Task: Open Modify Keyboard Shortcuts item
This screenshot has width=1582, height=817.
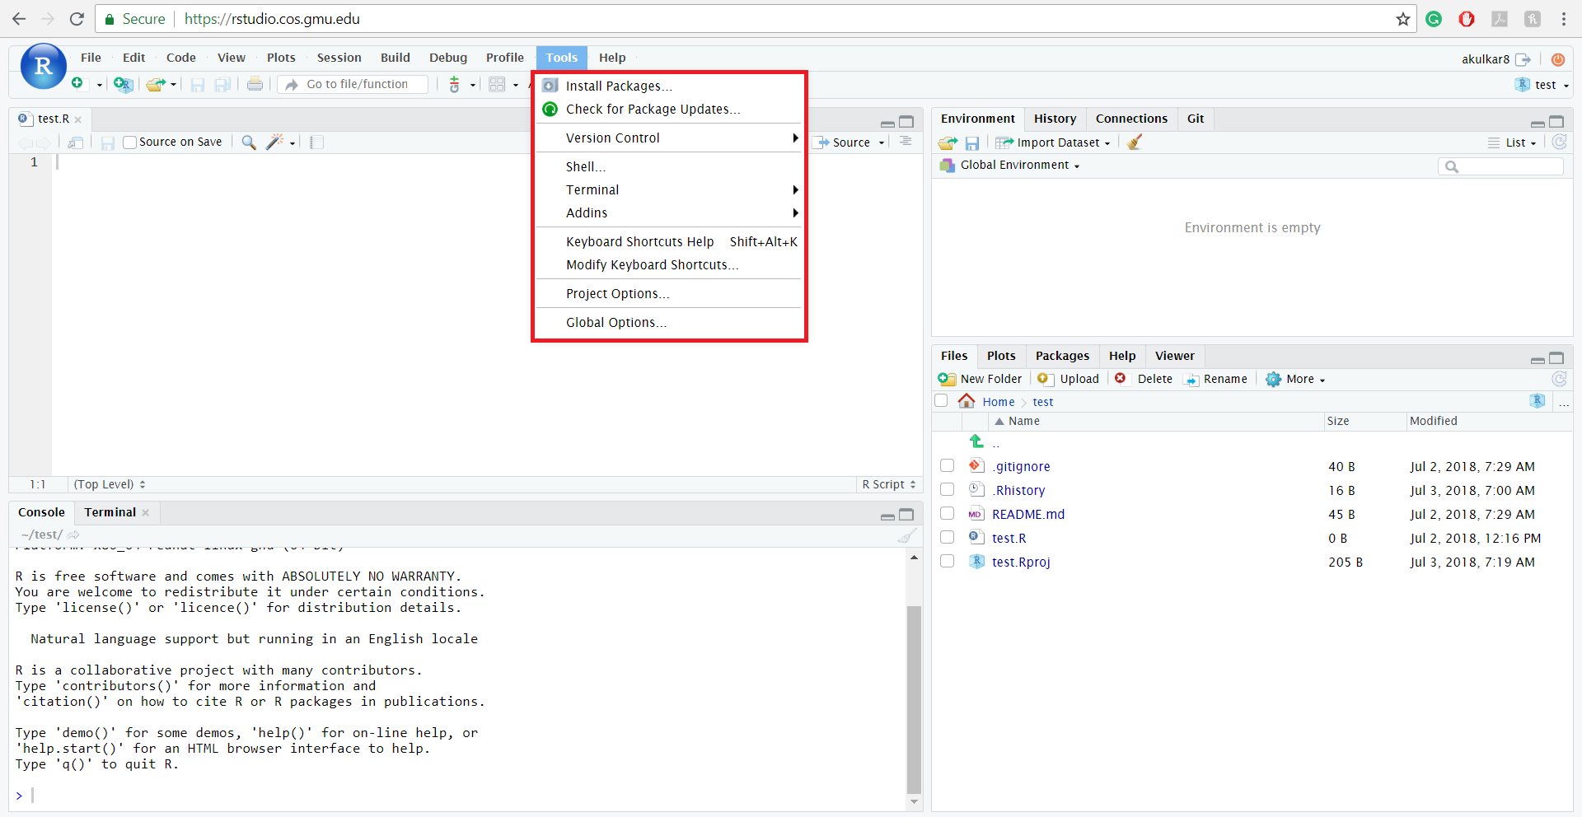Action: point(669,265)
